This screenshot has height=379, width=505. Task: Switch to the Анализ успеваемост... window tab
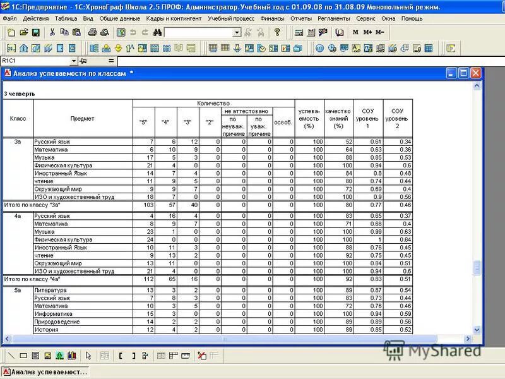click(45, 372)
